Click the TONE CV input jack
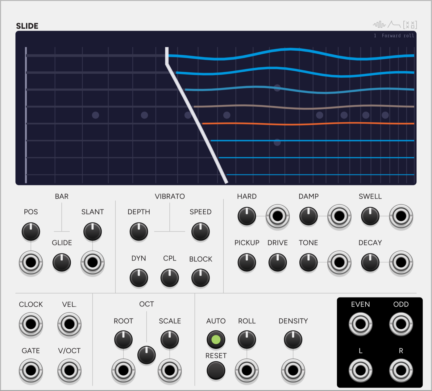This screenshot has width=432, height=391. pyautogui.click(x=339, y=263)
